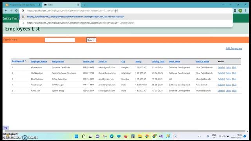Viewport: 251px width, 141px height.
Task: Click the Search button
Action: 91,40
